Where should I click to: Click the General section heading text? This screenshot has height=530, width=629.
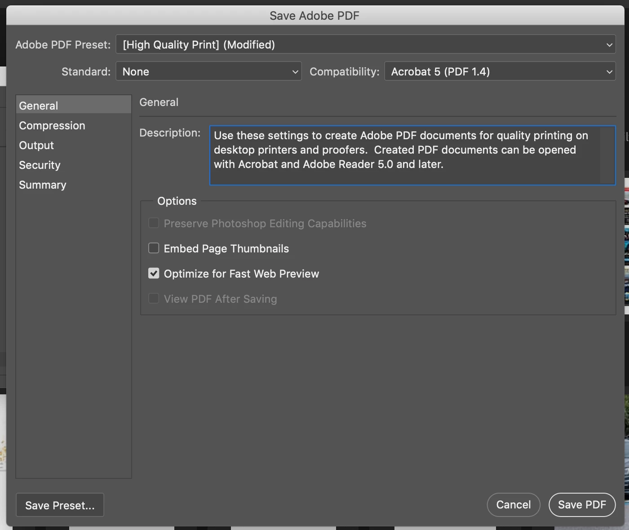click(x=159, y=102)
